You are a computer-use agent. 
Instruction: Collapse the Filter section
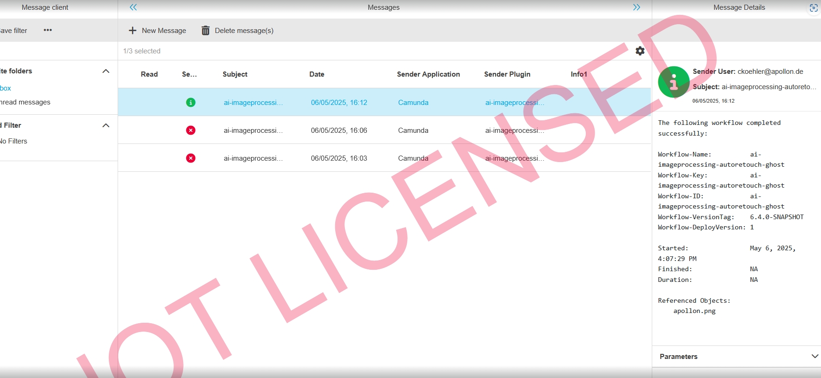click(x=106, y=125)
